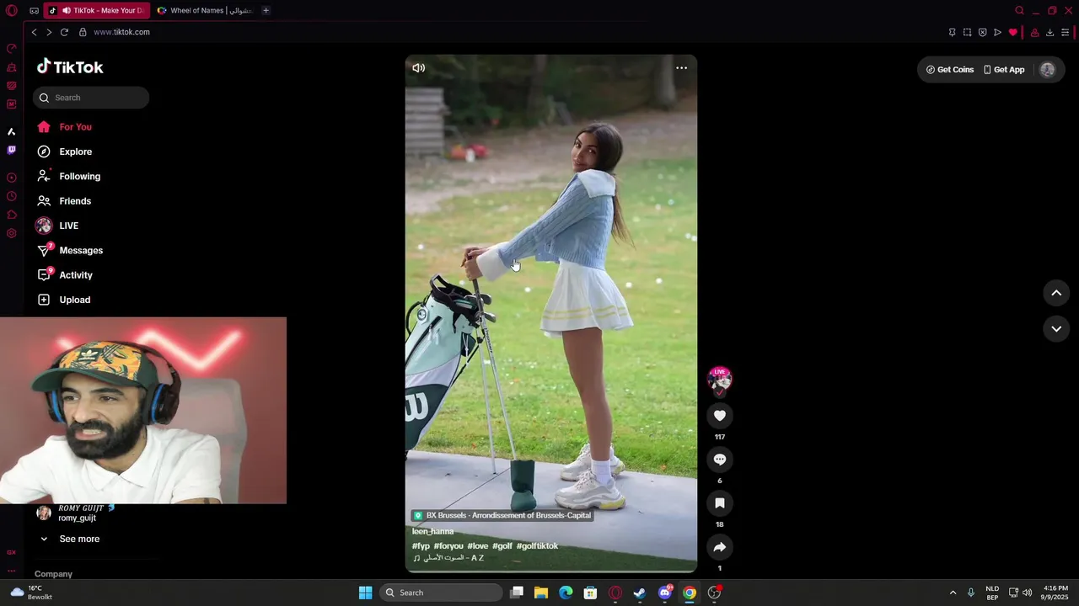Image resolution: width=1079 pixels, height=606 pixels.
Task: Click the #foryou hashtag
Action: click(448, 546)
